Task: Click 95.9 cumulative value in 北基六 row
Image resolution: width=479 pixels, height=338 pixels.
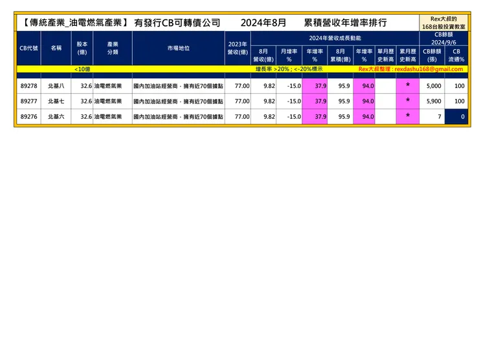Action: click(340, 116)
